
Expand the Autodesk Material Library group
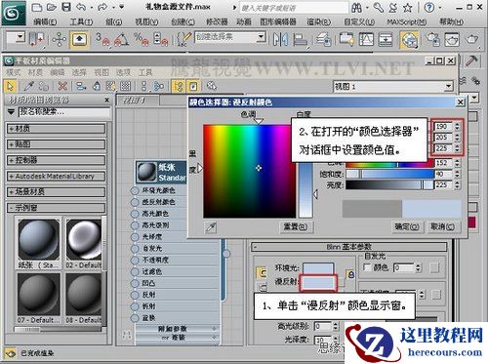pos(56,177)
